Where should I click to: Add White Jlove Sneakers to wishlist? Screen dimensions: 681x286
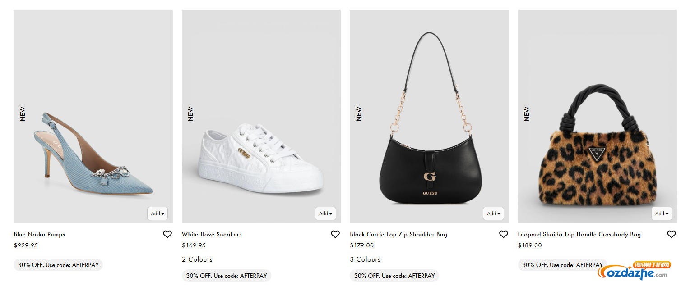[x=335, y=234]
